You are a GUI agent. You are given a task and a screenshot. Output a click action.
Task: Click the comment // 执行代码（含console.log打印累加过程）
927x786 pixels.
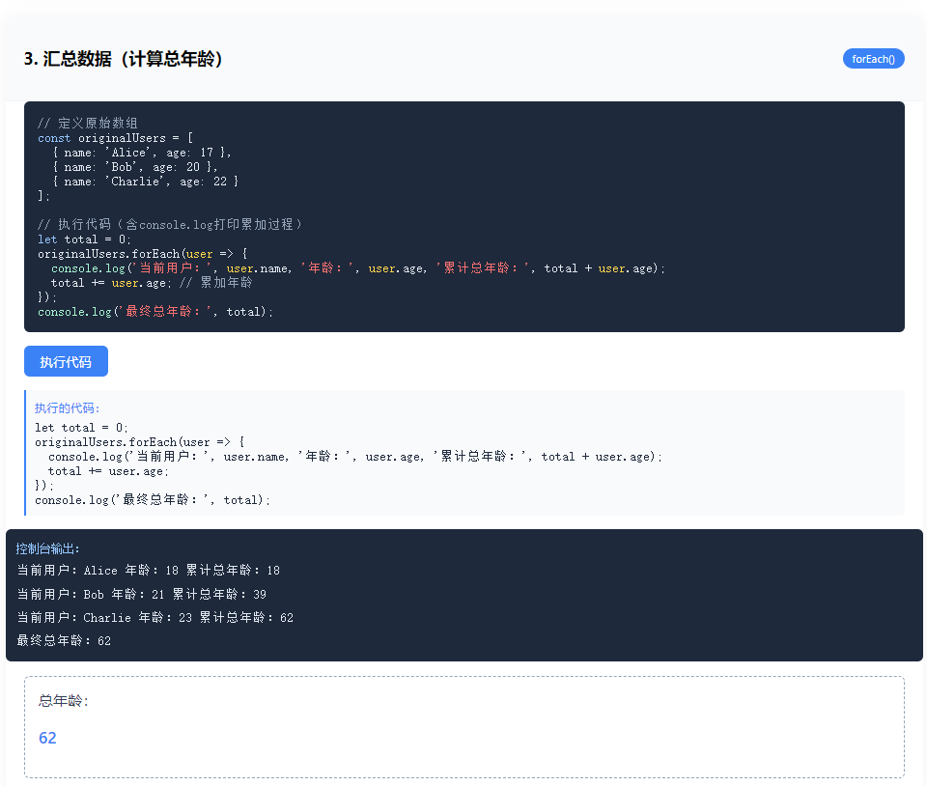170,225
